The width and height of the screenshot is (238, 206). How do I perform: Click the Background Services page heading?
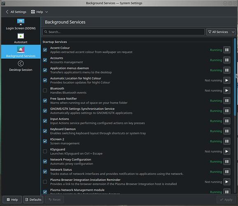click(x=65, y=22)
